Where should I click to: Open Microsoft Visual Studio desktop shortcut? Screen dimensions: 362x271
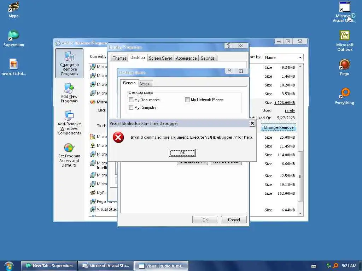(344, 12)
